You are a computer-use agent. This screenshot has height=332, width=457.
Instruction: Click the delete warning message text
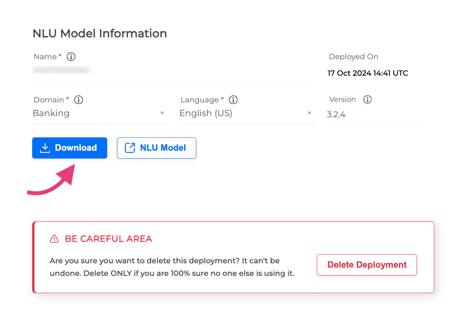coord(172,267)
